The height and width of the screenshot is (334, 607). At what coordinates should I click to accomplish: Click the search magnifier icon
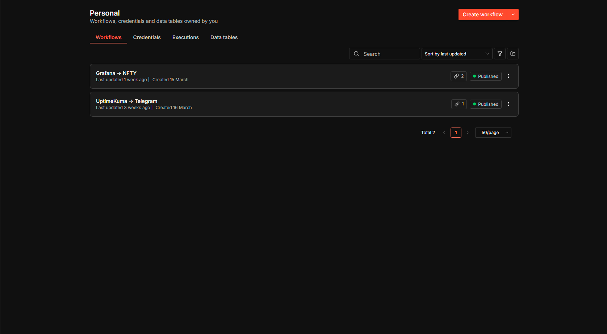(x=356, y=54)
